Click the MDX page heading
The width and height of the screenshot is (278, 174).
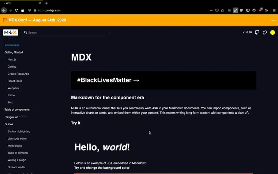[81, 58]
